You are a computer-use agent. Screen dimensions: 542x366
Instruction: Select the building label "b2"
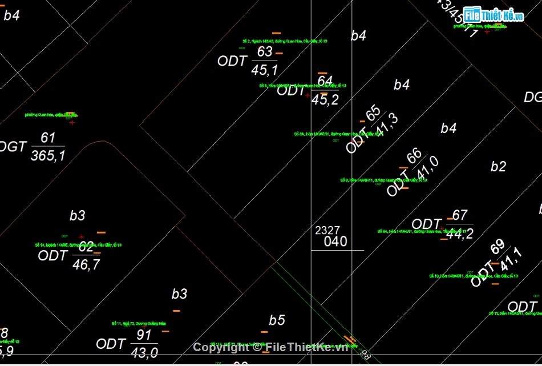pos(499,167)
